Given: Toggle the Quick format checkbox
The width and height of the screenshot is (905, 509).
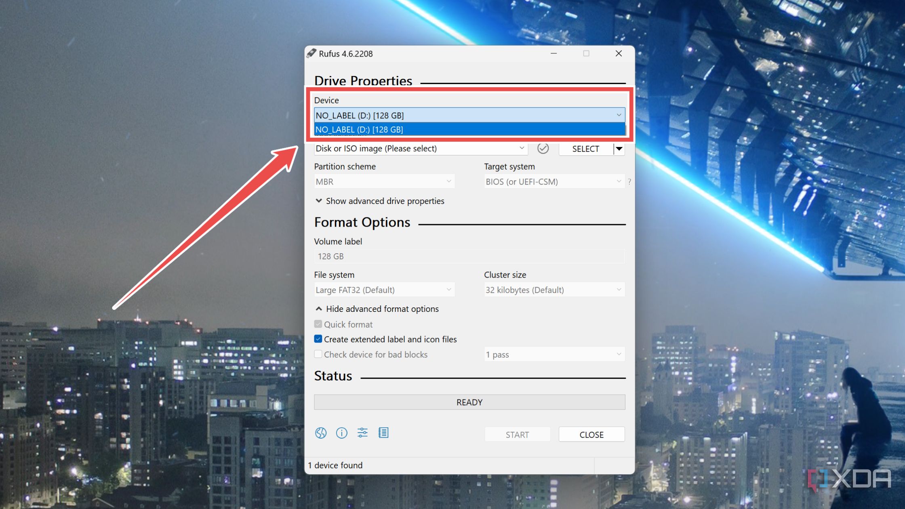Looking at the screenshot, I should pos(318,324).
